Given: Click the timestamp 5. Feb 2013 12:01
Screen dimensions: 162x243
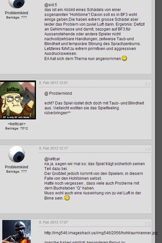Looking at the screenshot, I should point(53,83).
